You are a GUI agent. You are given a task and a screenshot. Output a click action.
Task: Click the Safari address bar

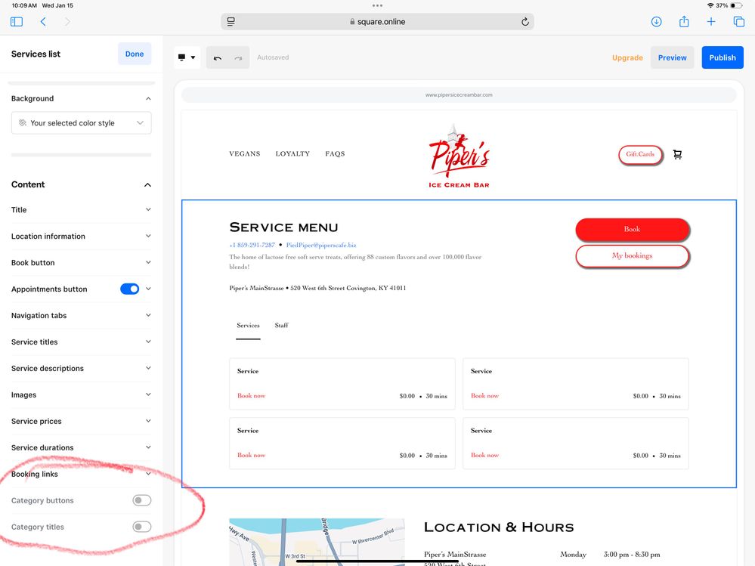[x=377, y=22]
